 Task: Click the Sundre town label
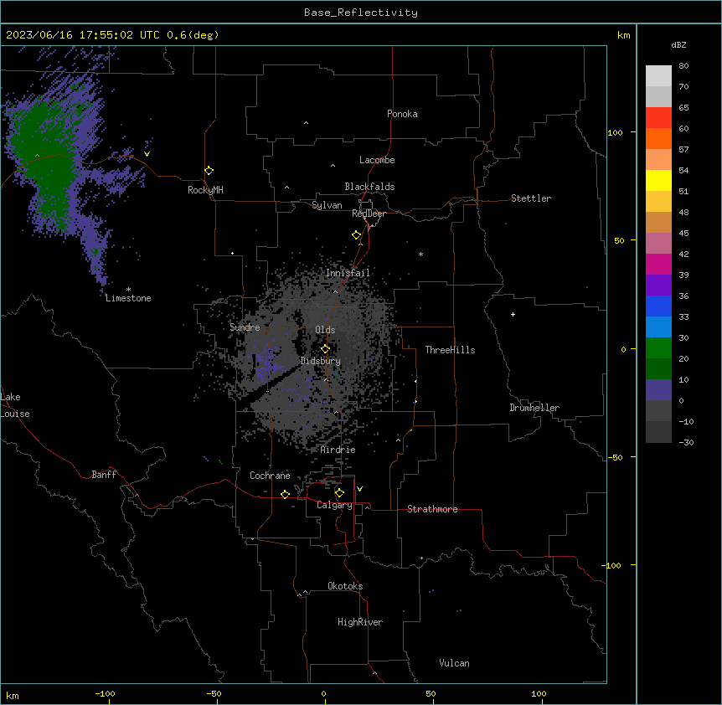point(245,327)
